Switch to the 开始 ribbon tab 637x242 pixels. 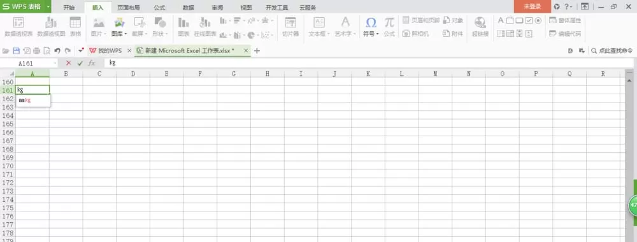pyautogui.click(x=69, y=8)
